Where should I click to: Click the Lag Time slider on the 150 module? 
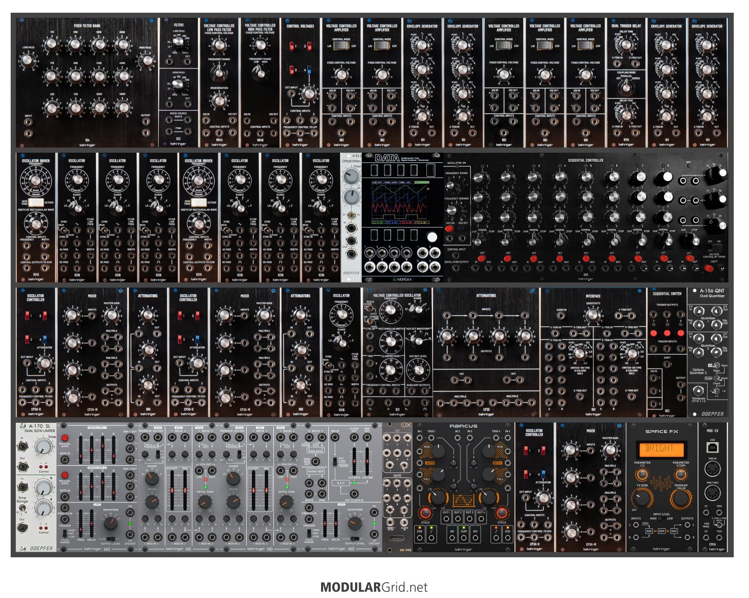[x=367, y=462]
